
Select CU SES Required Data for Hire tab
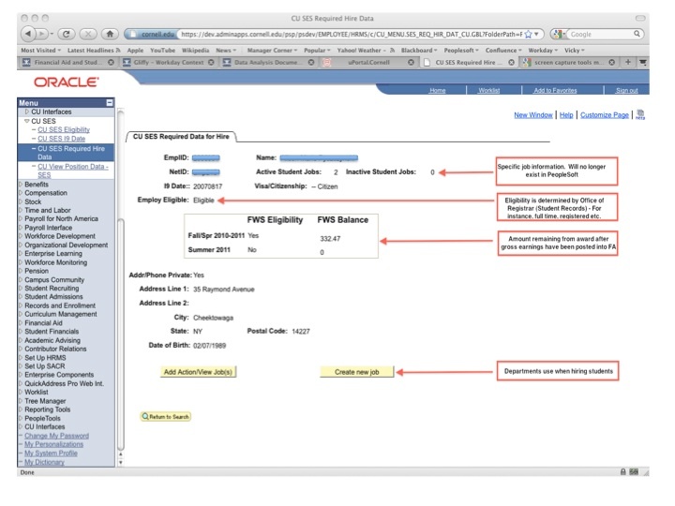coord(181,137)
